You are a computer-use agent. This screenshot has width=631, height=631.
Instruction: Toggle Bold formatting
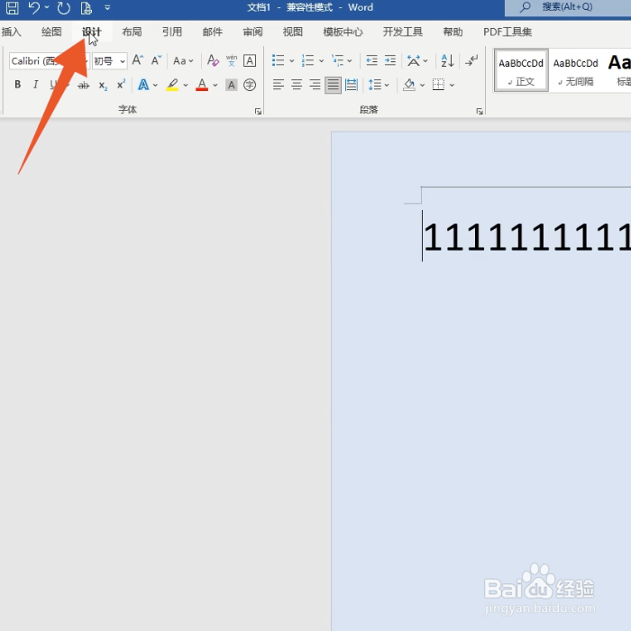click(x=18, y=85)
